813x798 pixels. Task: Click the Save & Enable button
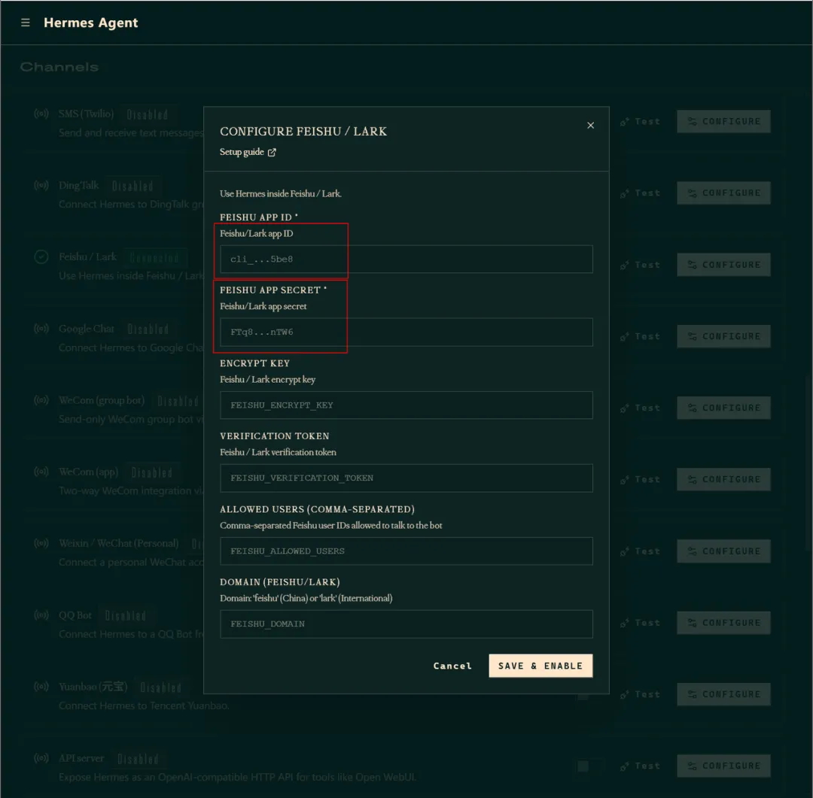tap(540, 666)
